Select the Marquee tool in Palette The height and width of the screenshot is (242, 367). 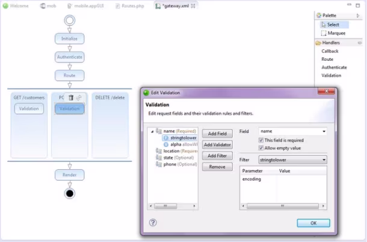click(333, 33)
